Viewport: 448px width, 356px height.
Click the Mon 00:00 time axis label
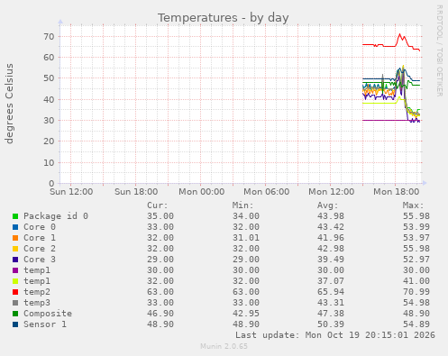point(201,192)
